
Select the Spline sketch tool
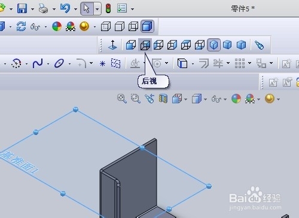click(x=38, y=63)
